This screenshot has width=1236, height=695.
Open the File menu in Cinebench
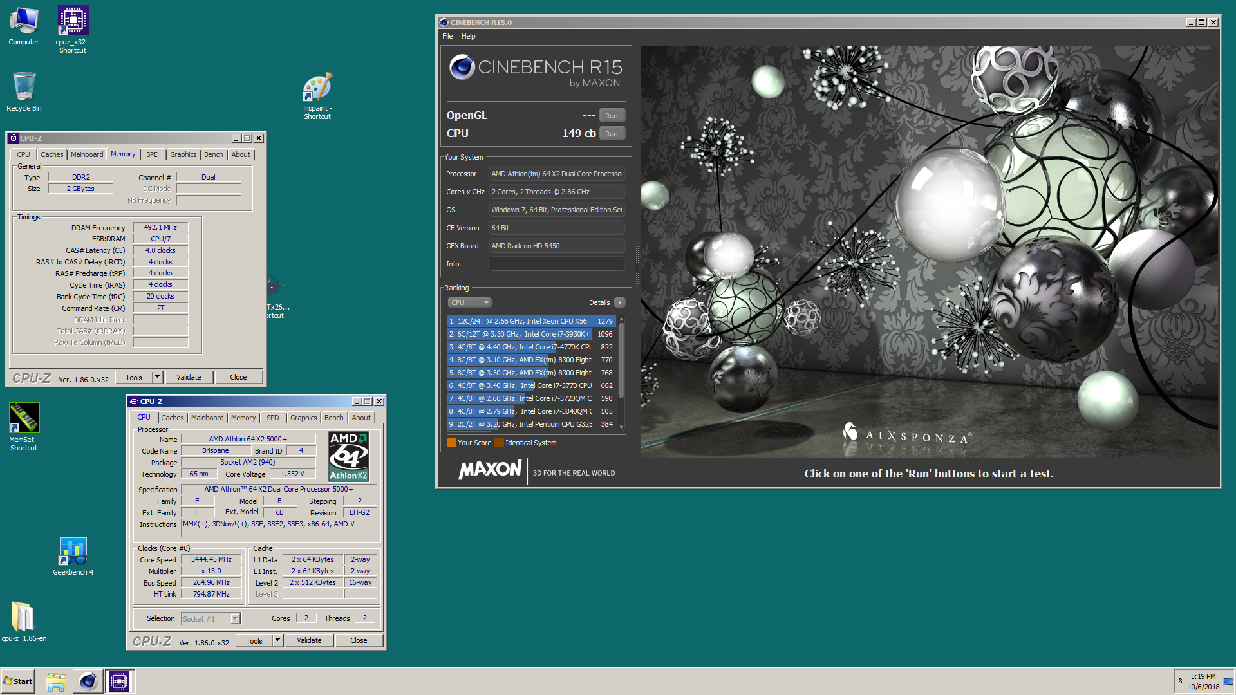click(447, 36)
